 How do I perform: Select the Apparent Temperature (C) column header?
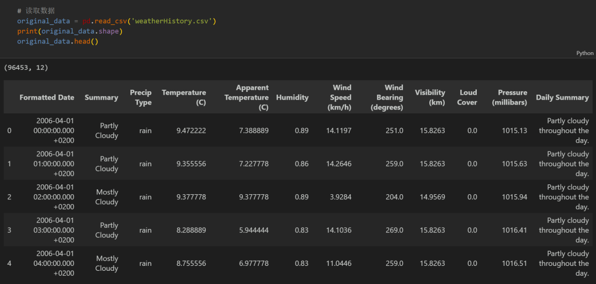click(x=247, y=97)
